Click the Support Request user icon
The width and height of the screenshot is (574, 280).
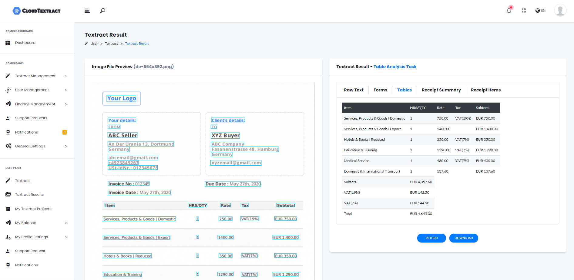[8, 251]
